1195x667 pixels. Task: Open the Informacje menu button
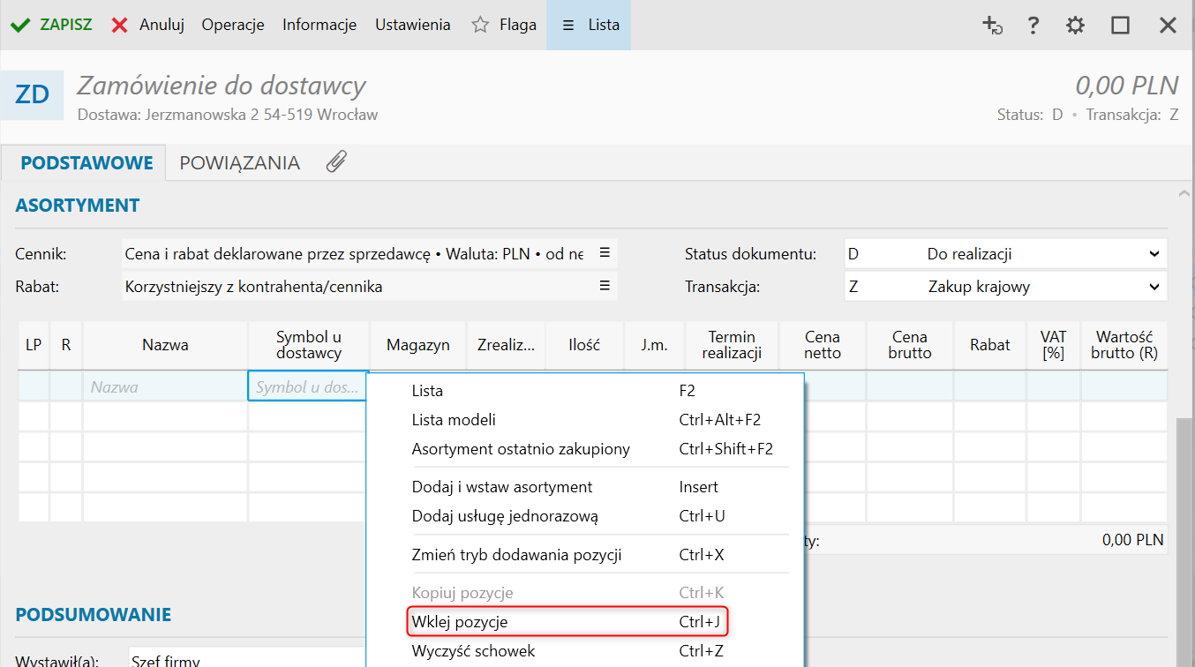(319, 25)
